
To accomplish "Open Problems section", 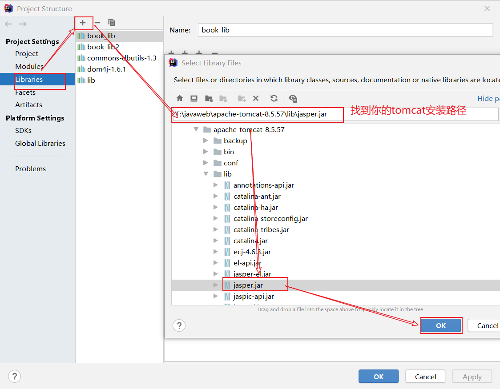I will click(x=30, y=168).
